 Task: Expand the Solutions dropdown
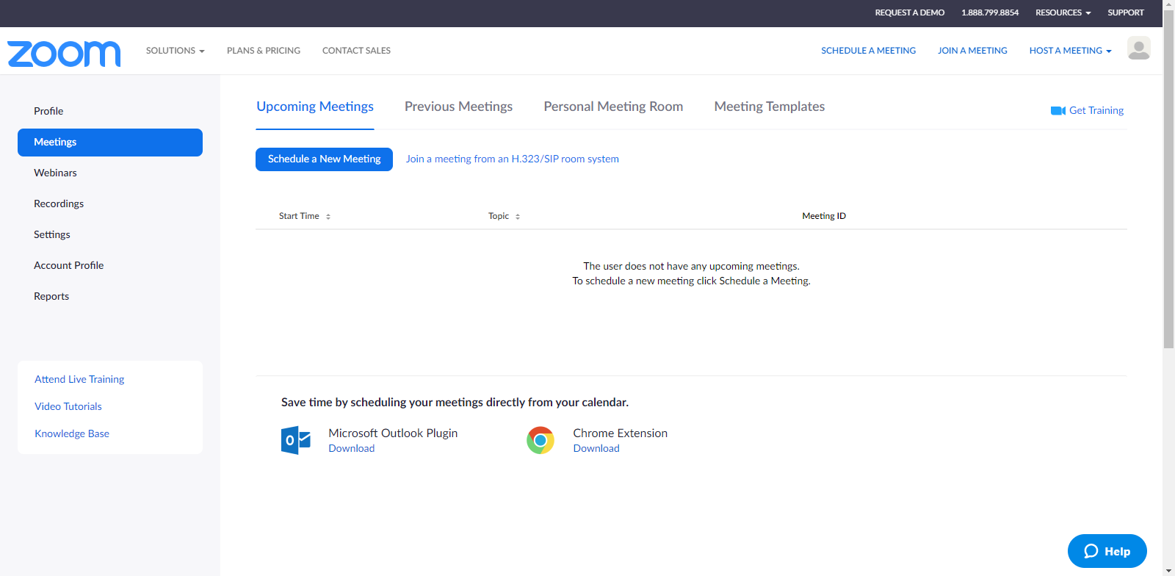click(x=176, y=51)
